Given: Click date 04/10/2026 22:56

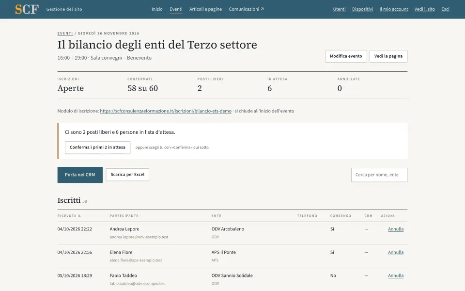Looking at the screenshot, I should click(x=75, y=252).
